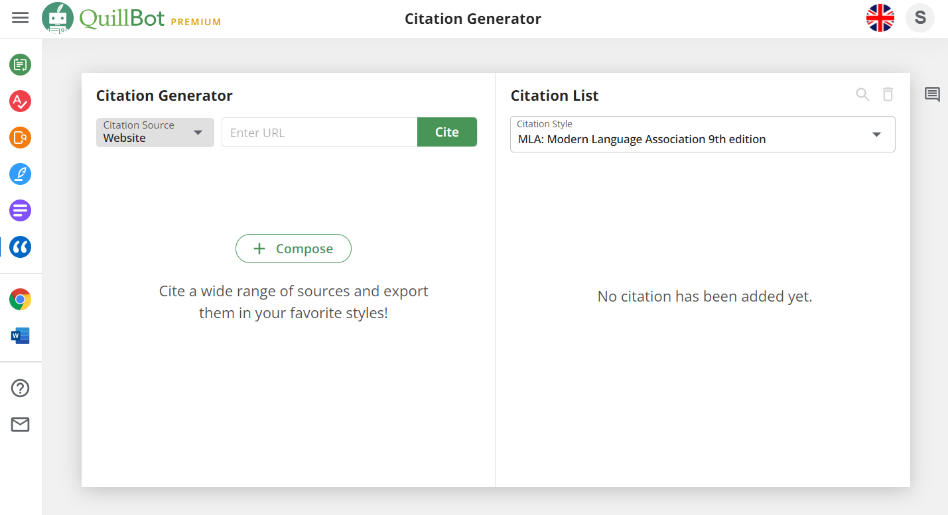Open the search citations icon

pyautogui.click(x=862, y=95)
